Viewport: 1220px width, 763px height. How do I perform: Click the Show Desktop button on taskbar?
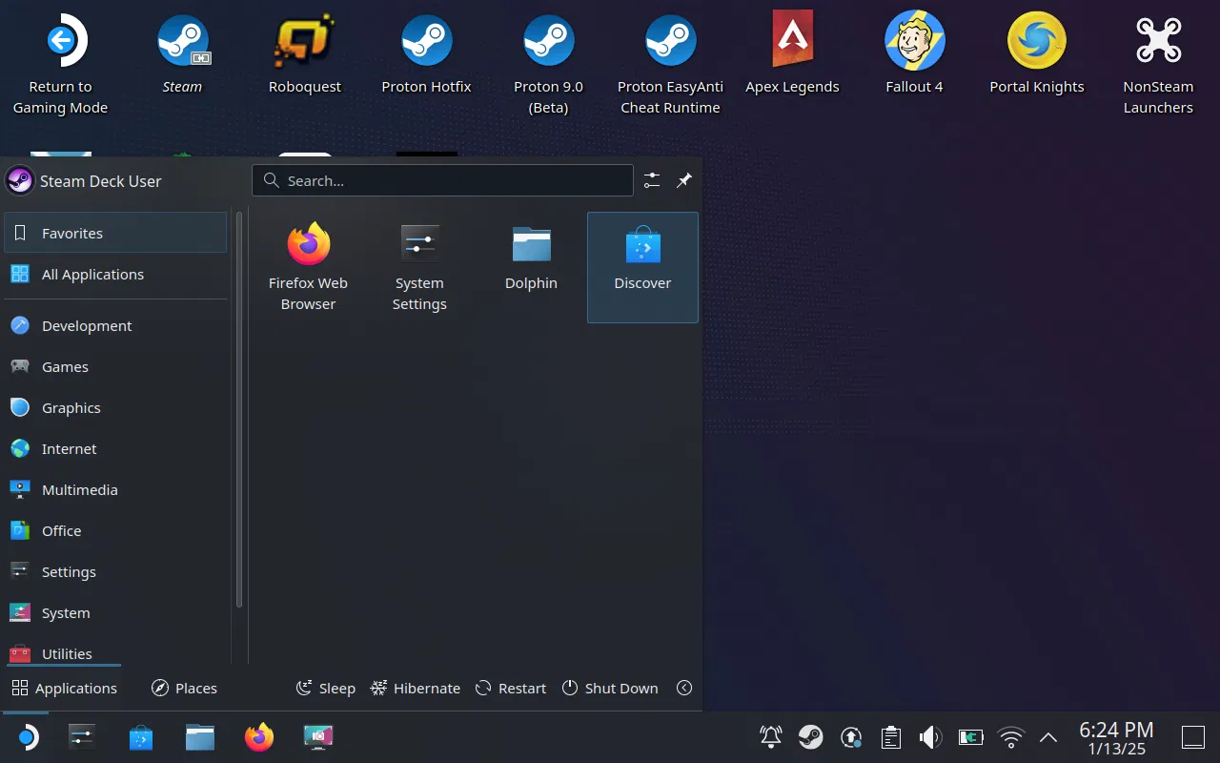tap(1192, 737)
